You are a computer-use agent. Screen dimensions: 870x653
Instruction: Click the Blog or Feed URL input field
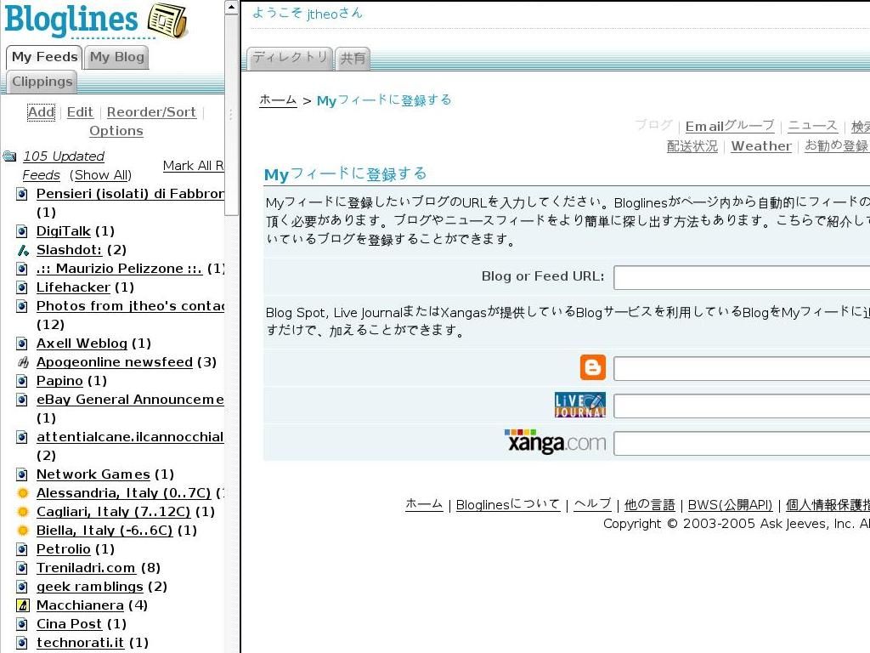pos(741,277)
